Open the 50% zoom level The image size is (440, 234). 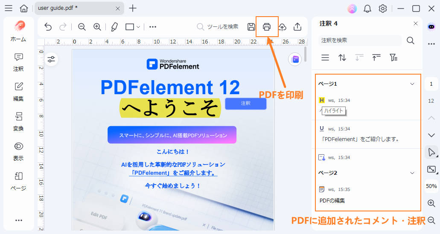(431, 186)
